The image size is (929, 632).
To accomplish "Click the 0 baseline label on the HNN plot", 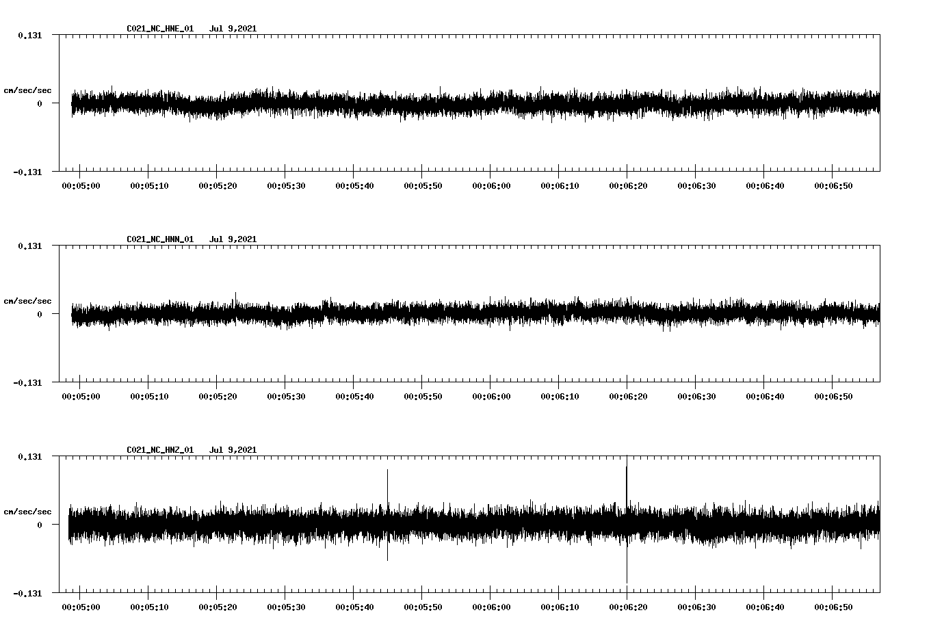I will tap(40, 315).
